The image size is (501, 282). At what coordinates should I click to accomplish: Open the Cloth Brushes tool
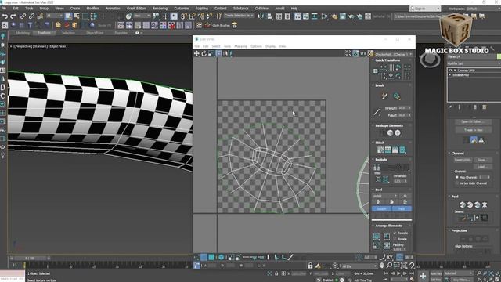(222, 25)
